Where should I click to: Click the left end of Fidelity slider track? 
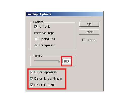35,61
